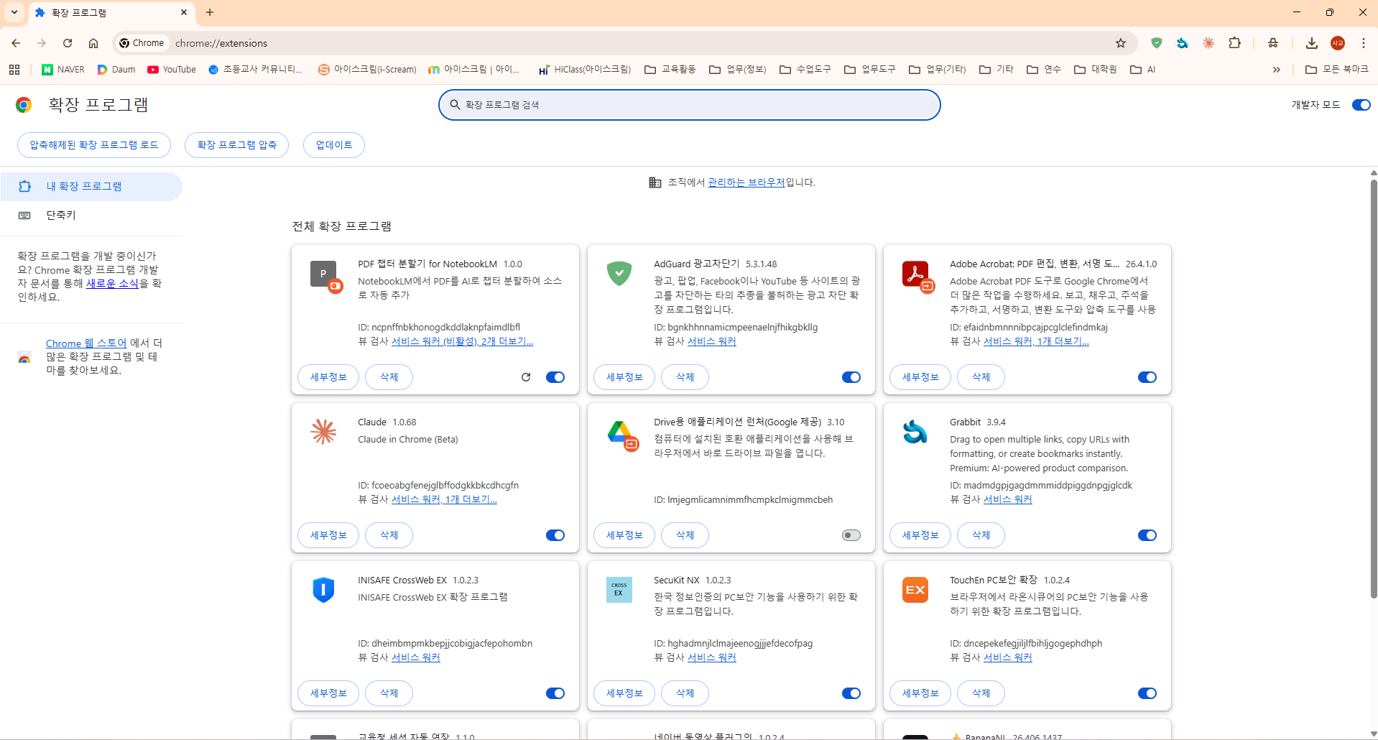Click 확장 프로그램 압축 button
1378x740 pixels.
pos(236,145)
